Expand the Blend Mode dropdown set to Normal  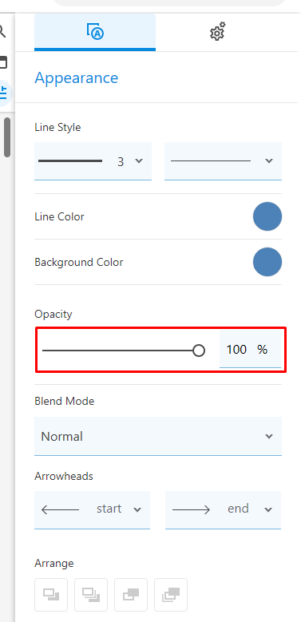pos(158,436)
